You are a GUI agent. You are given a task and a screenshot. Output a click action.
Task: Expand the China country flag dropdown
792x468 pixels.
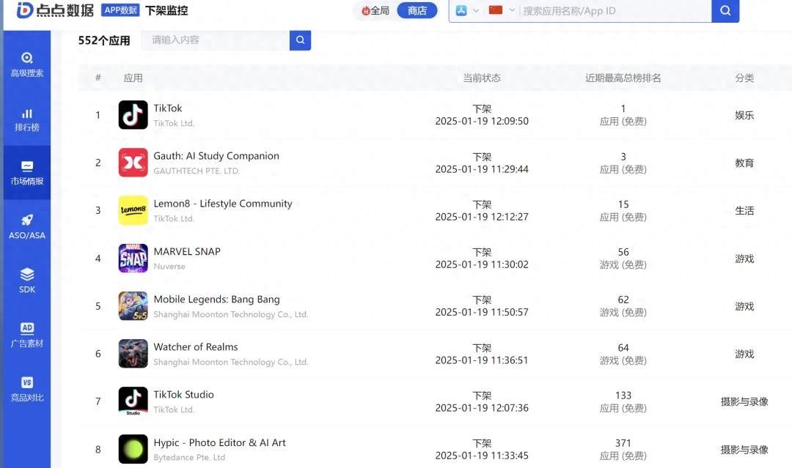502,11
